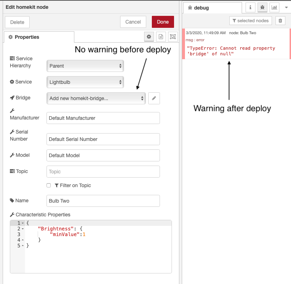Click the Filter on Topic label

click(x=75, y=185)
